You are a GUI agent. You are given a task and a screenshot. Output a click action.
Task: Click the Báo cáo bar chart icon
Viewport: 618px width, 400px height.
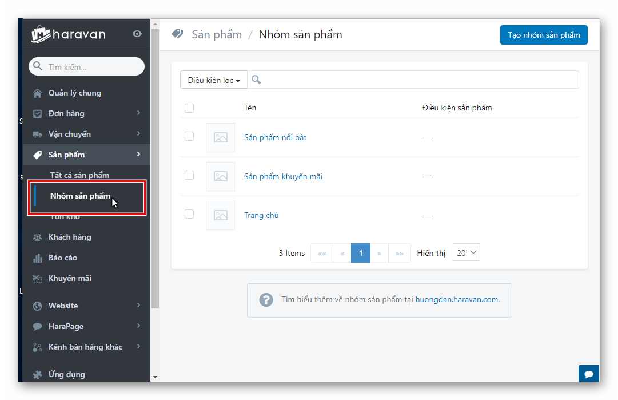pyautogui.click(x=38, y=258)
